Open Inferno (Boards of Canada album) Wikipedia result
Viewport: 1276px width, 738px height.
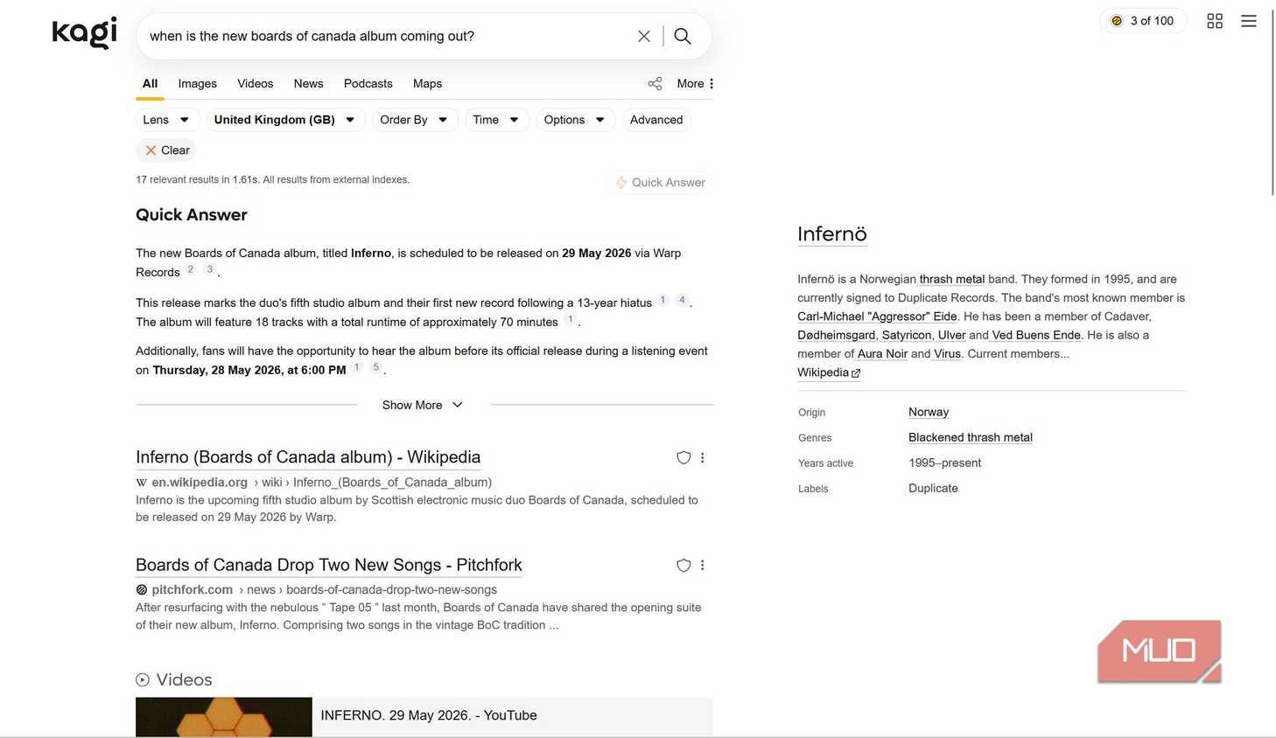[308, 457]
